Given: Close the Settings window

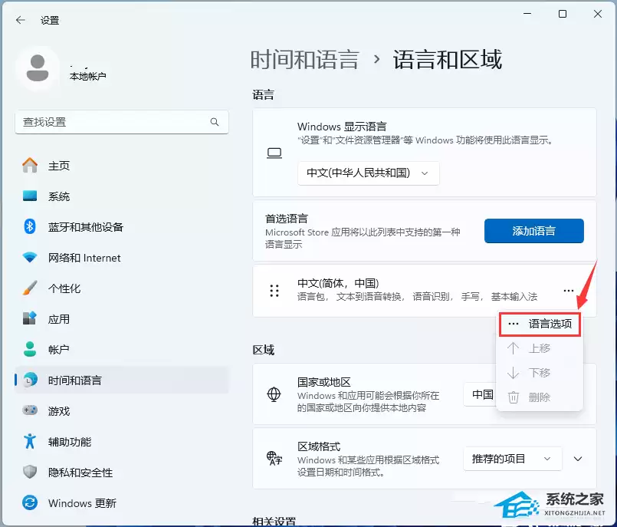Looking at the screenshot, I should click(x=598, y=14).
